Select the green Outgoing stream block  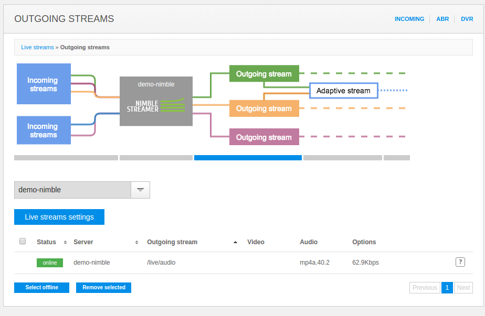point(264,74)
